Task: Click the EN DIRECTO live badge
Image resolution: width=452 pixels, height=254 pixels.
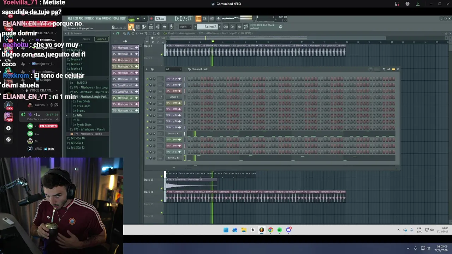Action: click(x=48, y=126)
